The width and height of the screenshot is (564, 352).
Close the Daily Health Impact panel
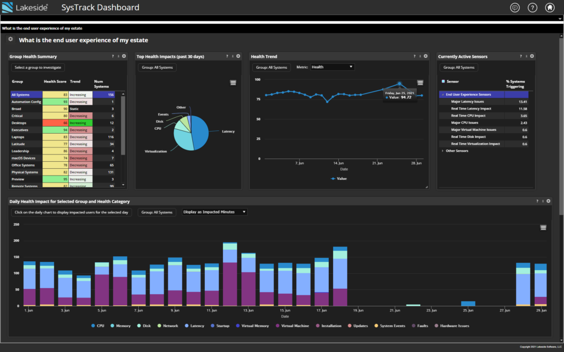pos(549,201)
